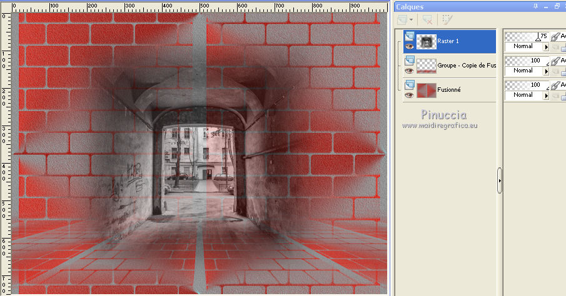Toggle the link chain for Groupe - Copie
Screen dimensions: 566x296
pyautogui.click(x=556, y=61)
